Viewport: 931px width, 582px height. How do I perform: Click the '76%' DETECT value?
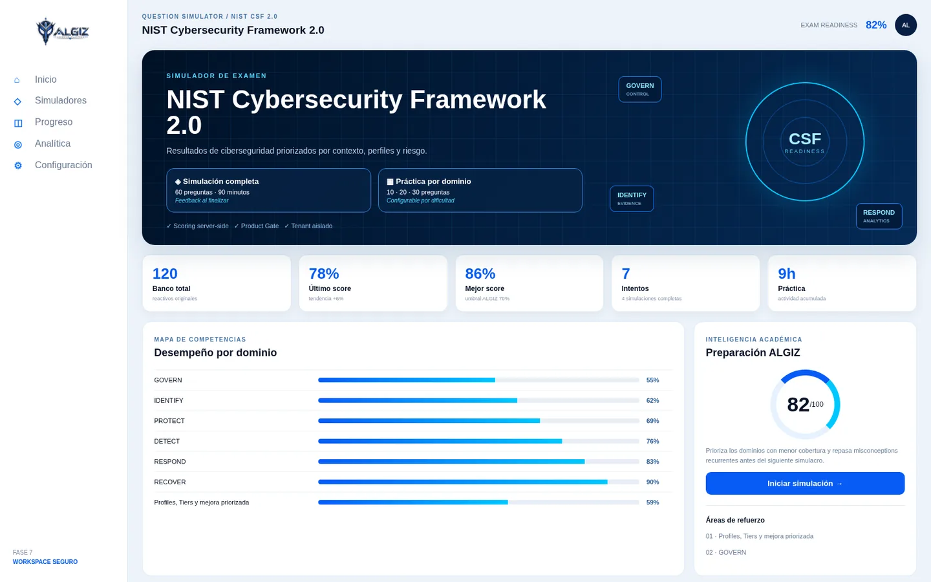click(x=652, y=441)
